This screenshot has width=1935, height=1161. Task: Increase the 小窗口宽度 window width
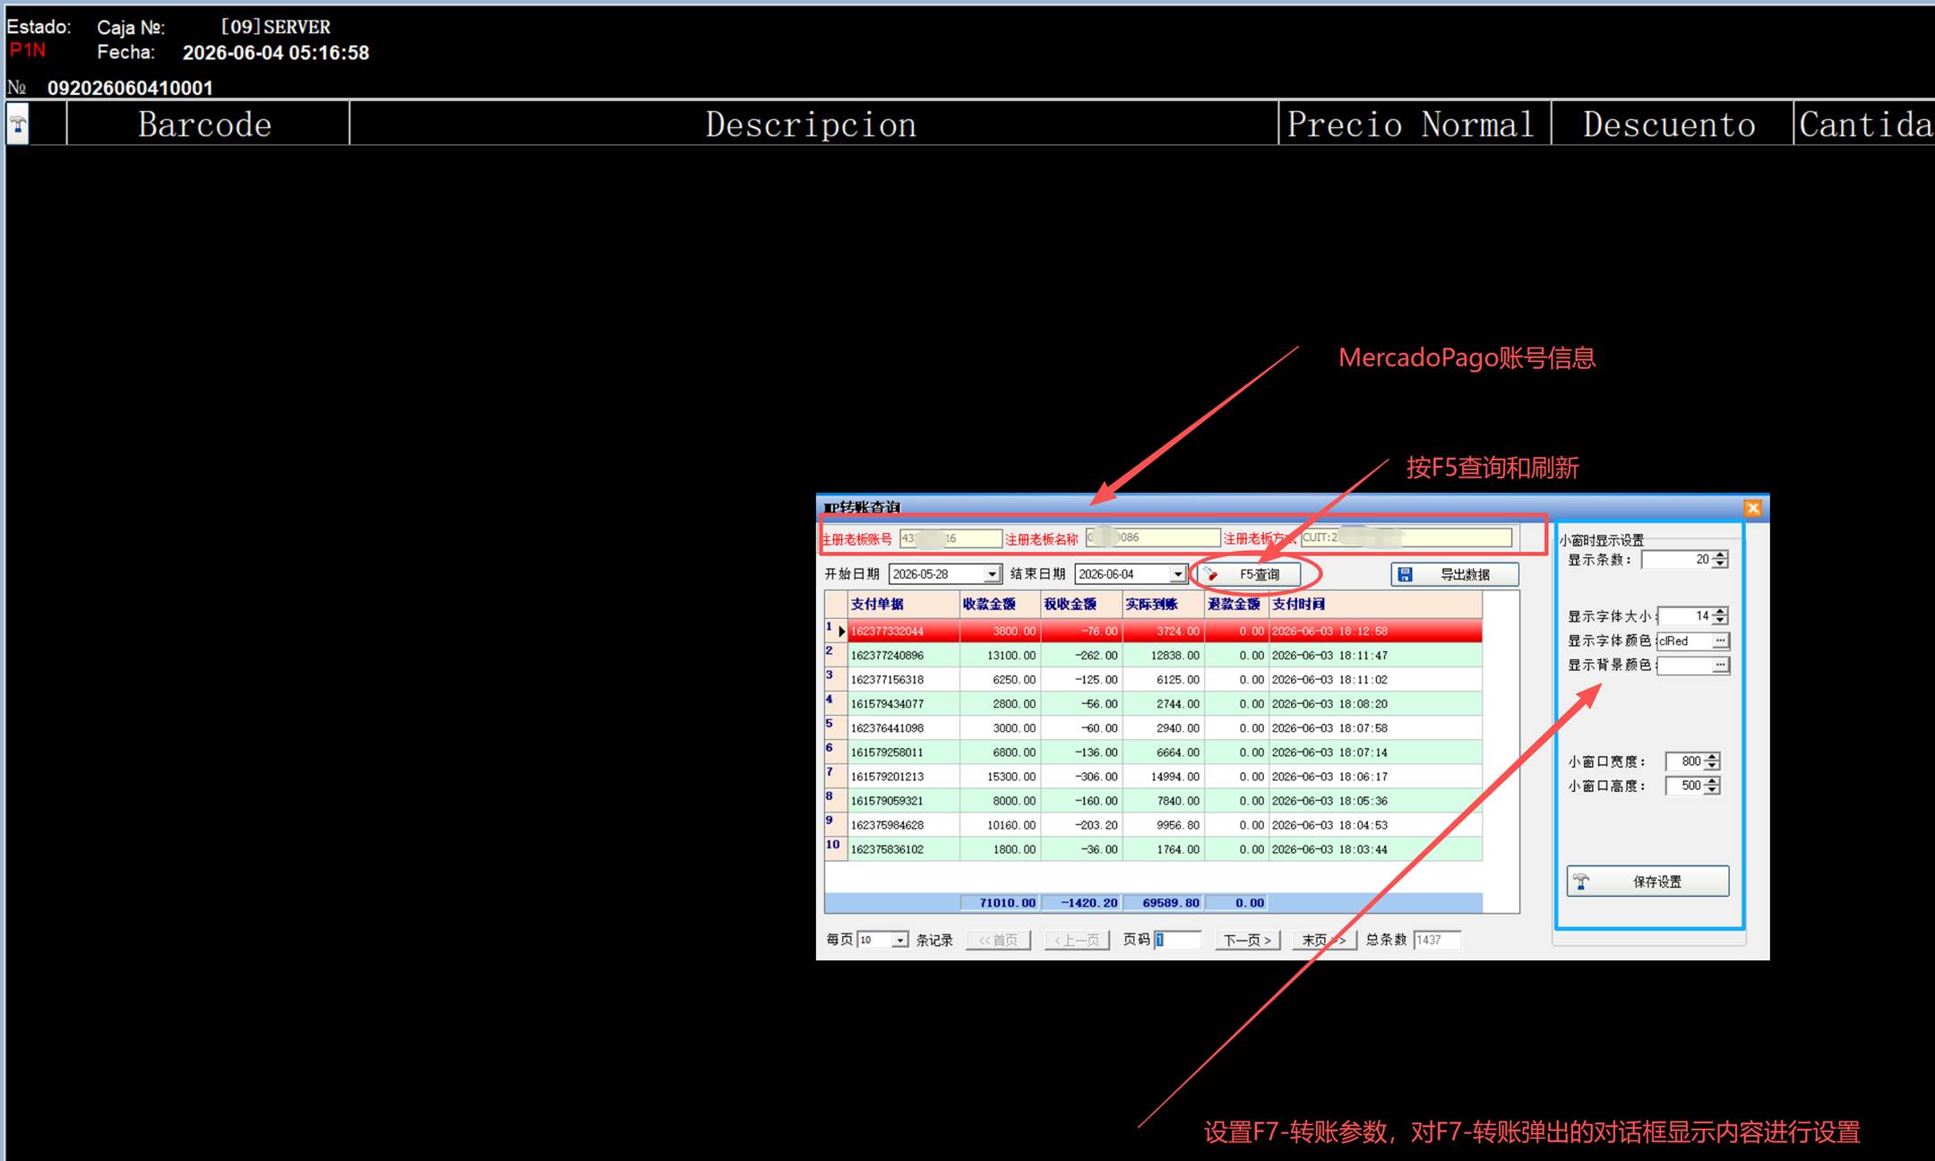(1712, 757)
